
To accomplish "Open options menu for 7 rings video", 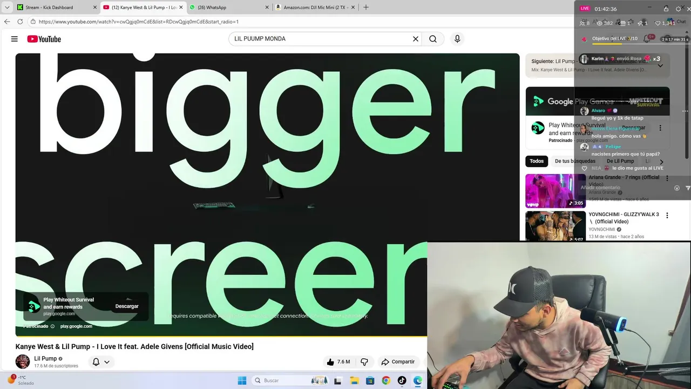I will pyautogui.click(x=667, y=178).
